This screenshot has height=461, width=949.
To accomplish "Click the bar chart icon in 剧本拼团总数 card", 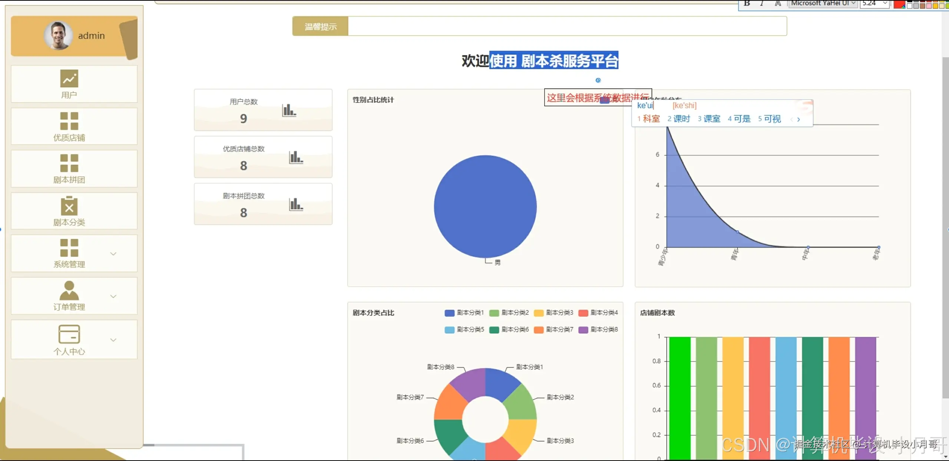I will coord(296,204).
